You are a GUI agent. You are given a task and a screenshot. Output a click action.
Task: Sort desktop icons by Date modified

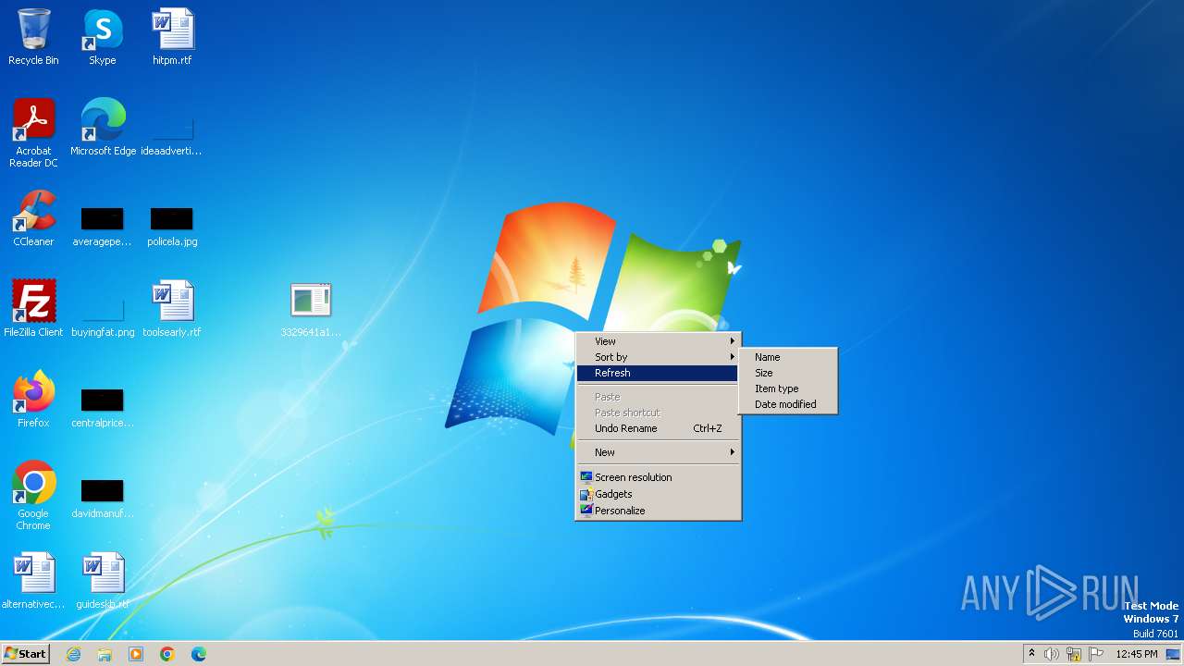pyautogui.click(x=788, y=404)
